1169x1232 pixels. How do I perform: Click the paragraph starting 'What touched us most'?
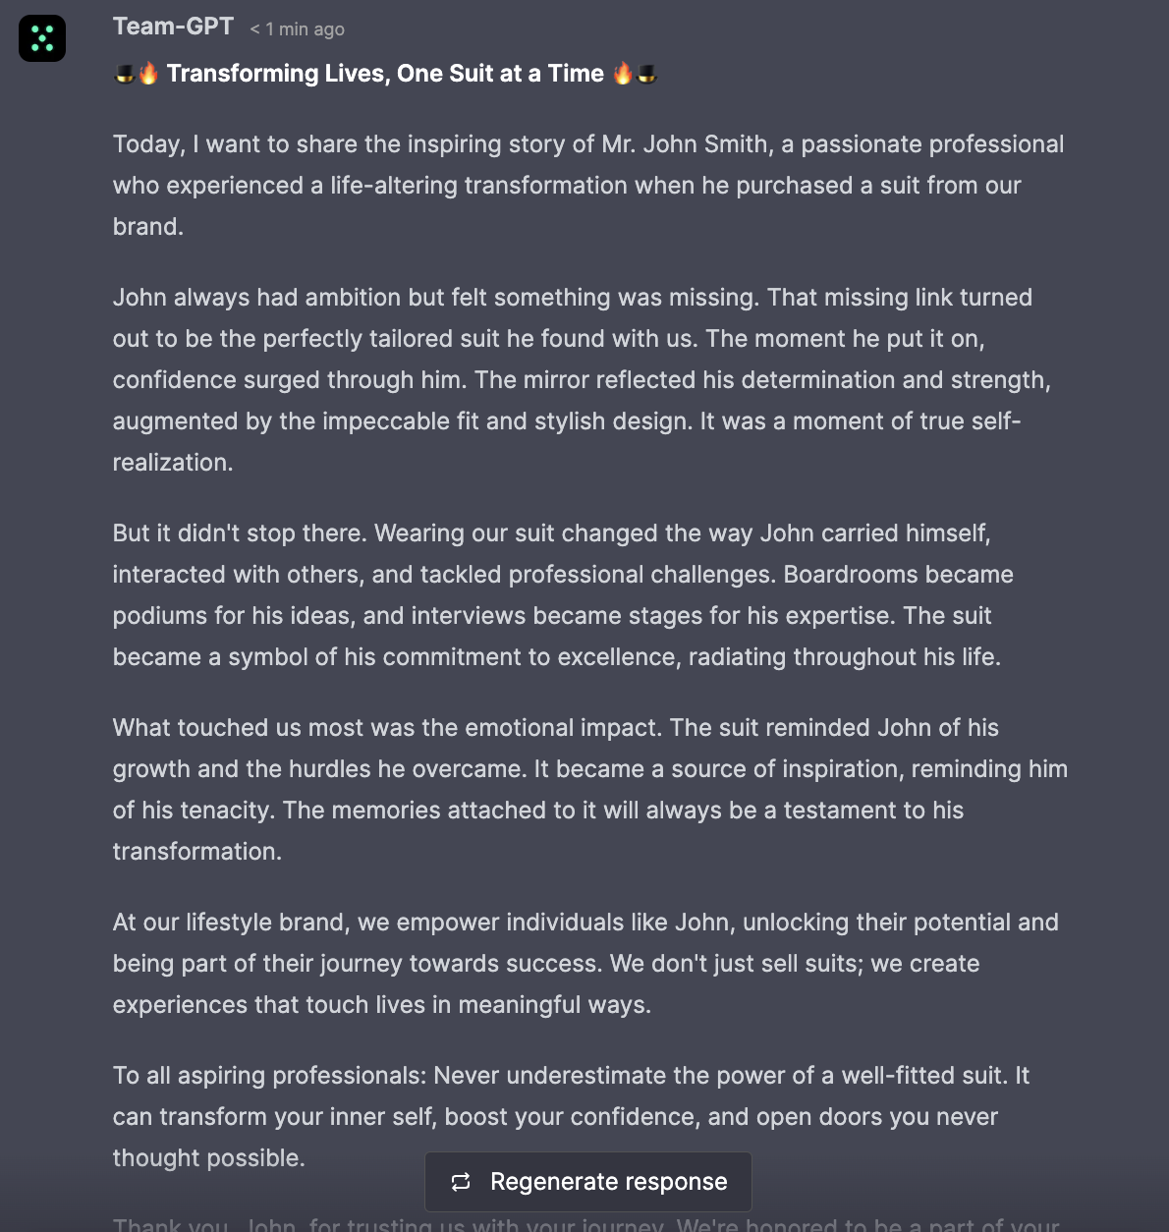point(587,790)
